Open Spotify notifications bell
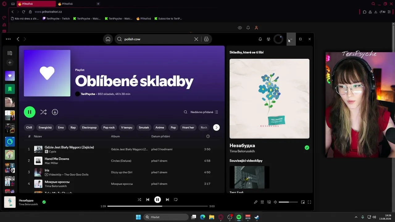395x222 pixels. coord(260,39)
